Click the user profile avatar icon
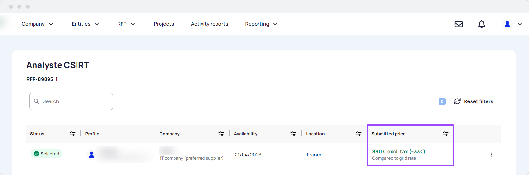Image resolution: width=529 pixels, height=175 pixels. (507, 24)
